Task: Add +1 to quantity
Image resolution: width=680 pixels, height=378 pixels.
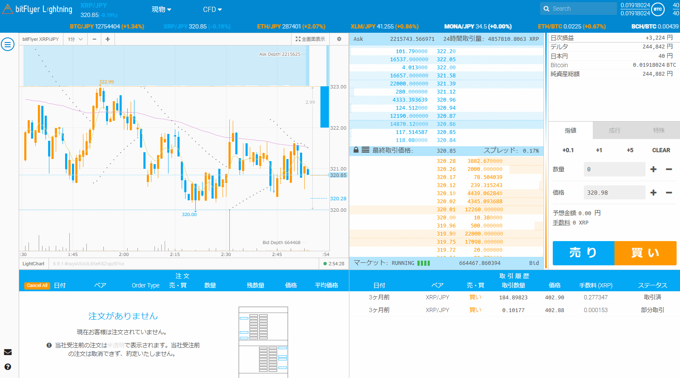Action: point(599,150)
